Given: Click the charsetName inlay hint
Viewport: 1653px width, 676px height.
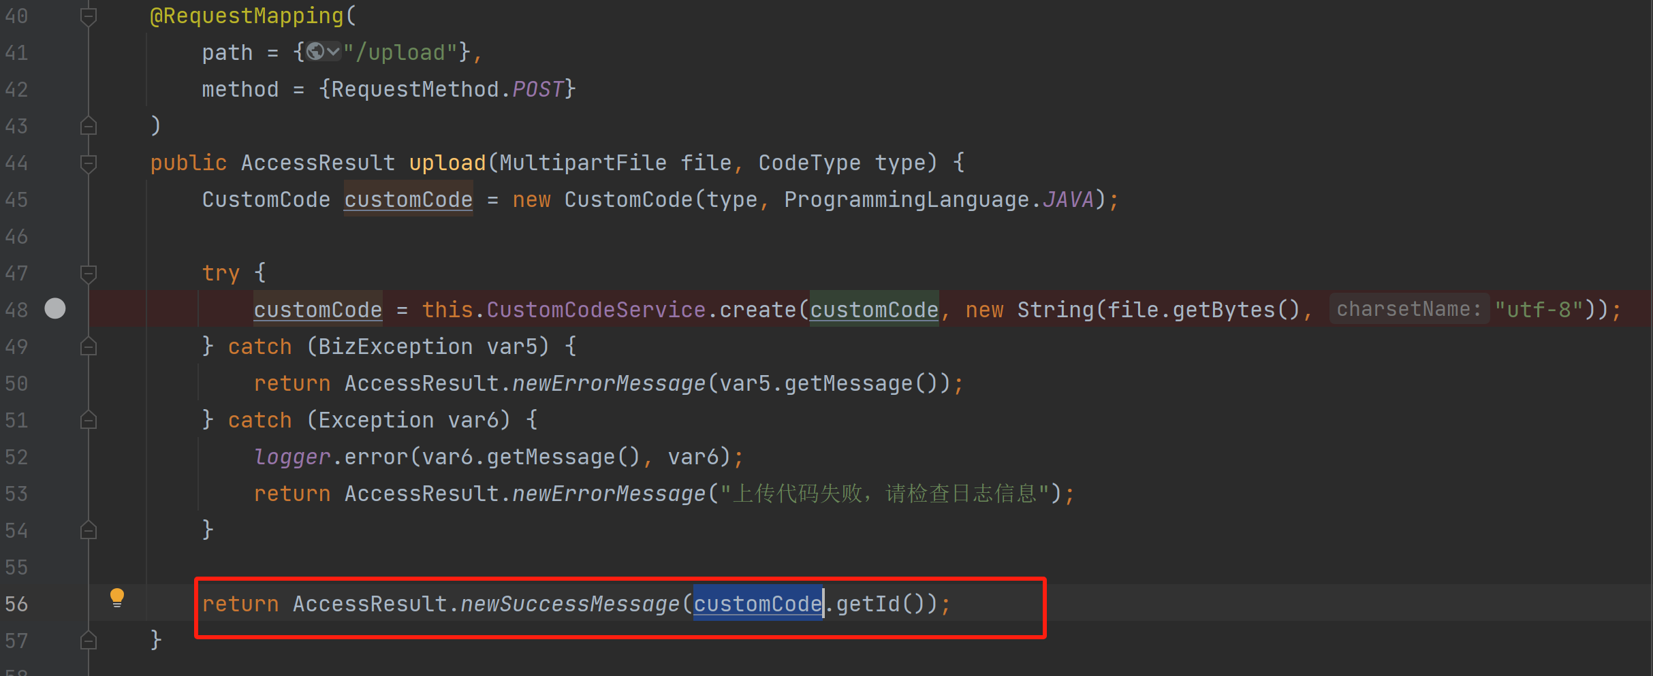Looking at the screenshot, I should click(1408, 310).
